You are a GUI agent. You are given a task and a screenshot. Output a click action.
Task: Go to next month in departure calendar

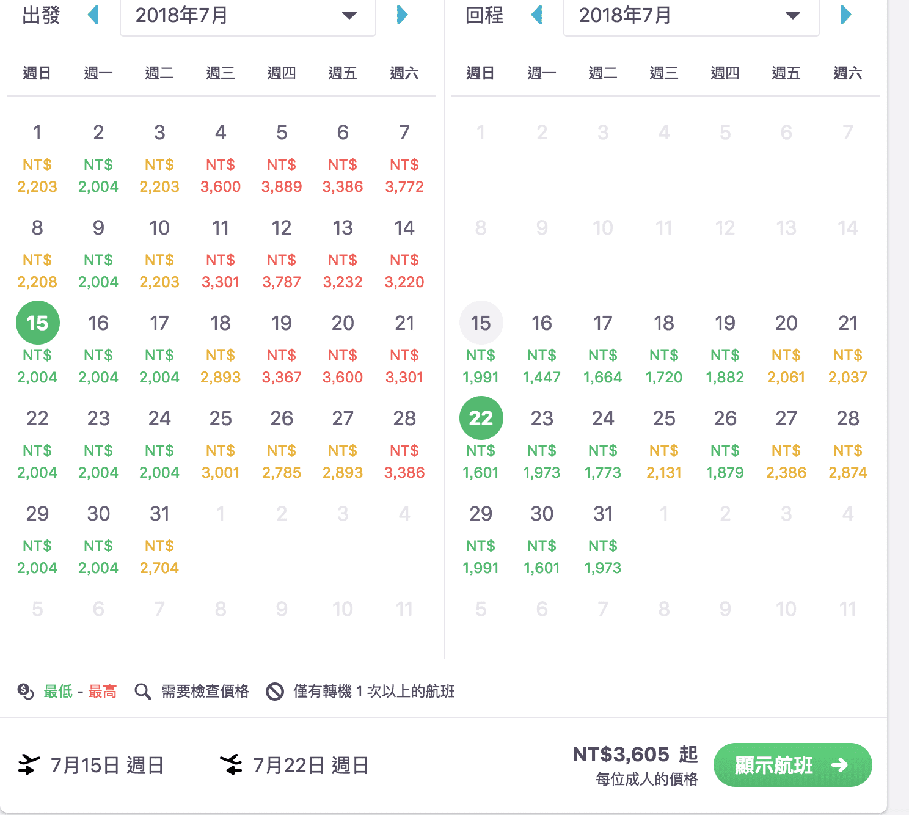point(402,15)
